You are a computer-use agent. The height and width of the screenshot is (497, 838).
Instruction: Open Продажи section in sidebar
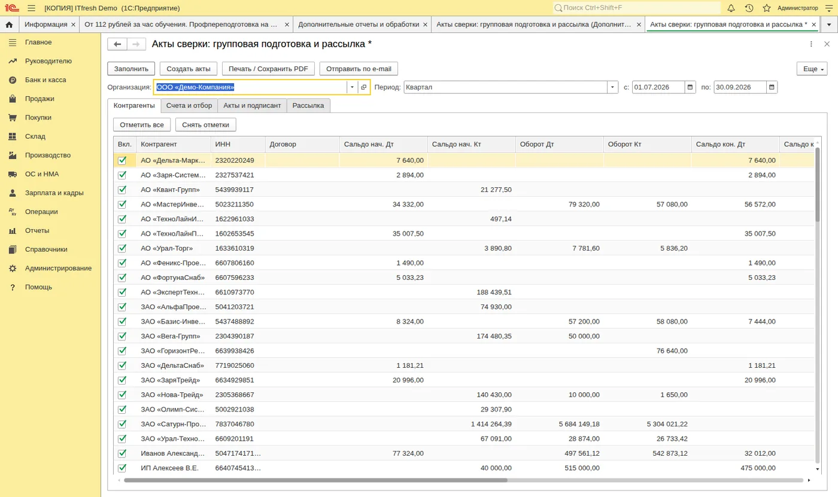40,99
